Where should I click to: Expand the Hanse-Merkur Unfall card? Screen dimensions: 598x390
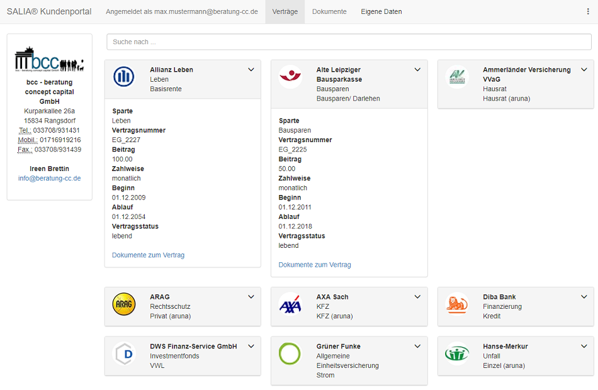pyautogui.click(x=584, y=347)
